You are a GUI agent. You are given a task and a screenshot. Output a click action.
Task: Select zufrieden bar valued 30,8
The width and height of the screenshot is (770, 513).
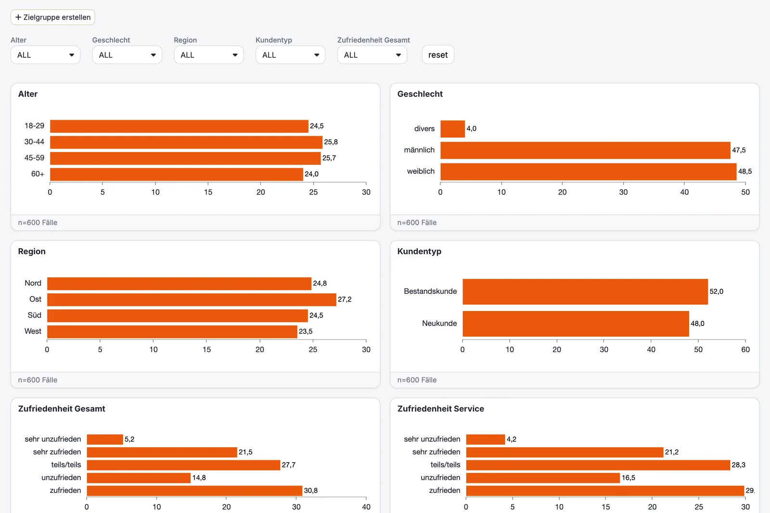(x=194, y=490)
